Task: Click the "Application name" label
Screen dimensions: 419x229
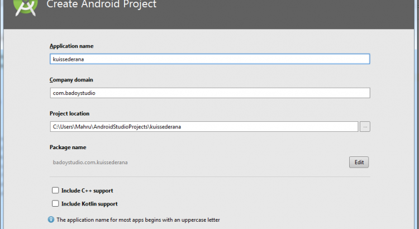Action: pos(72,46)
